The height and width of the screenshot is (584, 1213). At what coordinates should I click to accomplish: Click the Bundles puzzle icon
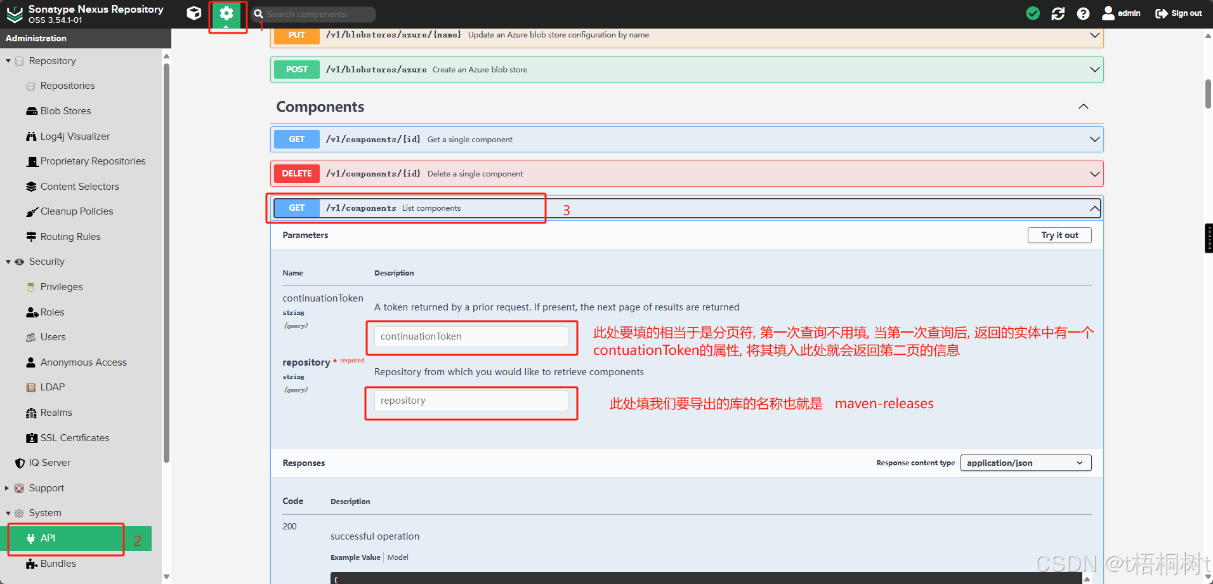pos(32,564)
